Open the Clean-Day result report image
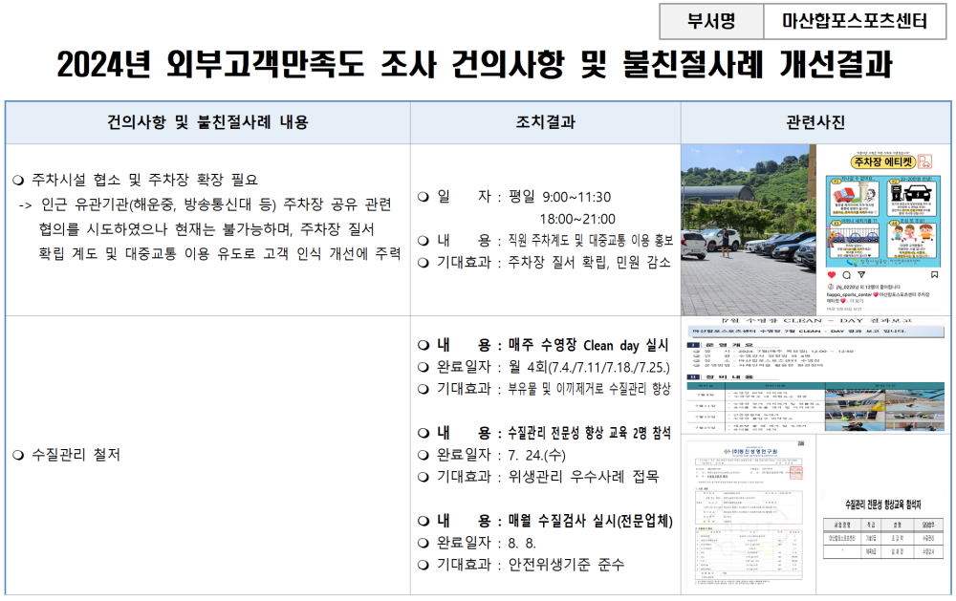 pos(815,376)
